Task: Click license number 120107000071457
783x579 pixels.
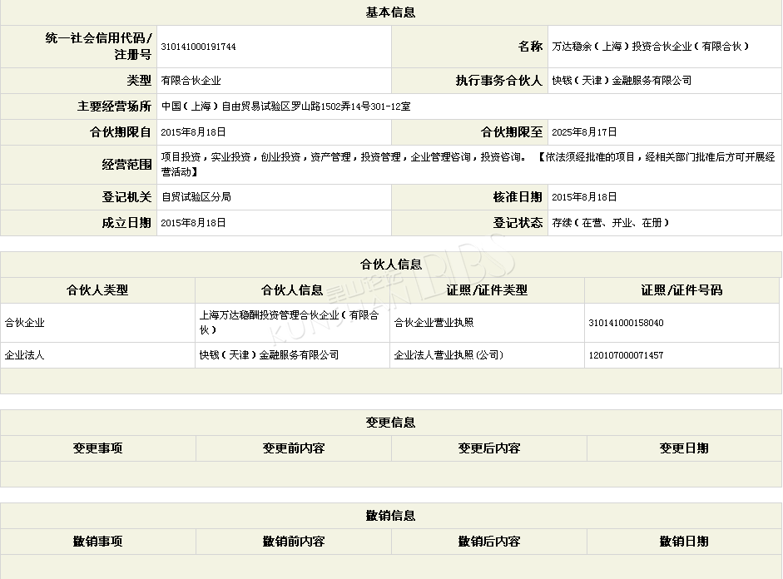Action: [627, 355]
